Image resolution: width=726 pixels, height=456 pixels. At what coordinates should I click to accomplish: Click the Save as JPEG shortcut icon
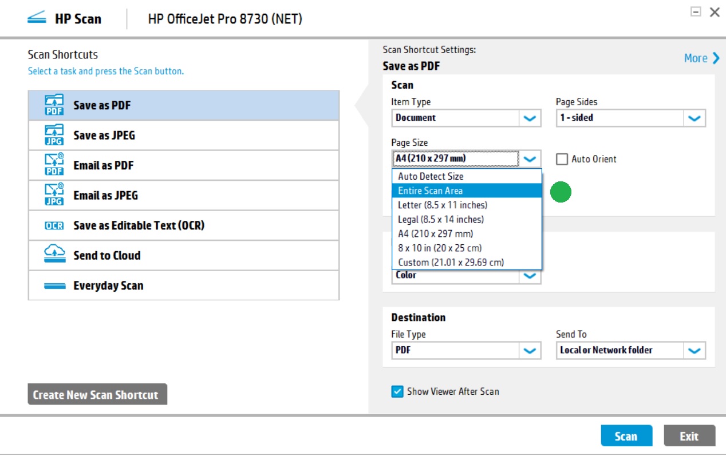tap(54, 136)
